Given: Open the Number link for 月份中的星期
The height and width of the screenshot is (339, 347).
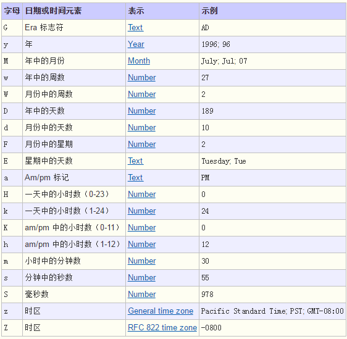Looking at the screenshot, I should (x=141, y=144).
